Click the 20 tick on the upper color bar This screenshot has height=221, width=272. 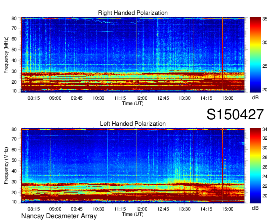(x=265, y=90)
